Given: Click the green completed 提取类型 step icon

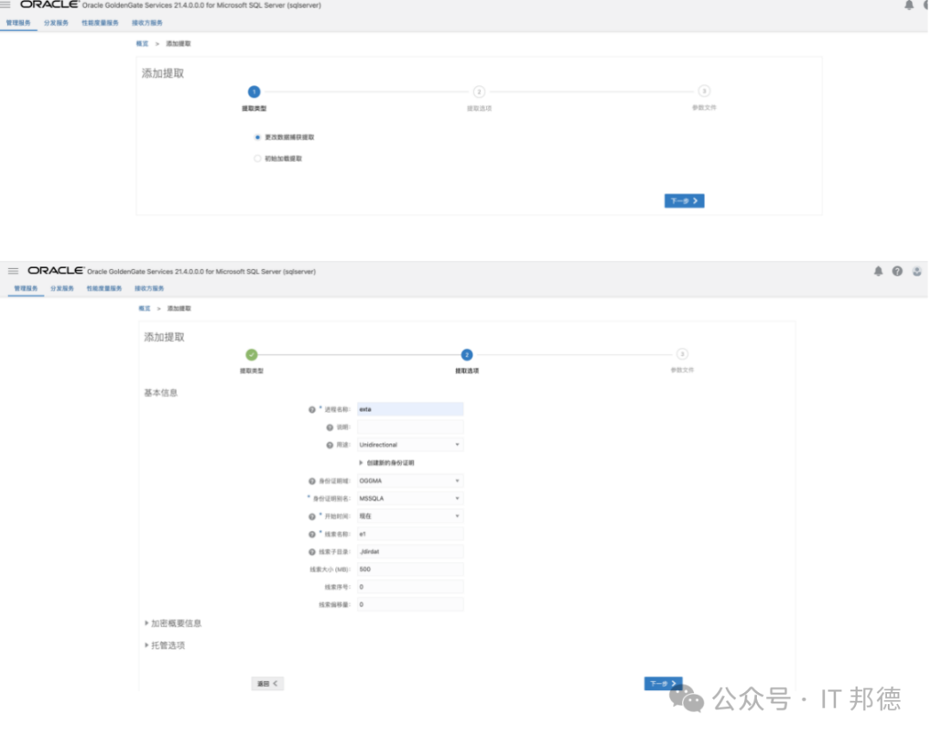Looking at the screenshot, I should [x=251, y=354].
